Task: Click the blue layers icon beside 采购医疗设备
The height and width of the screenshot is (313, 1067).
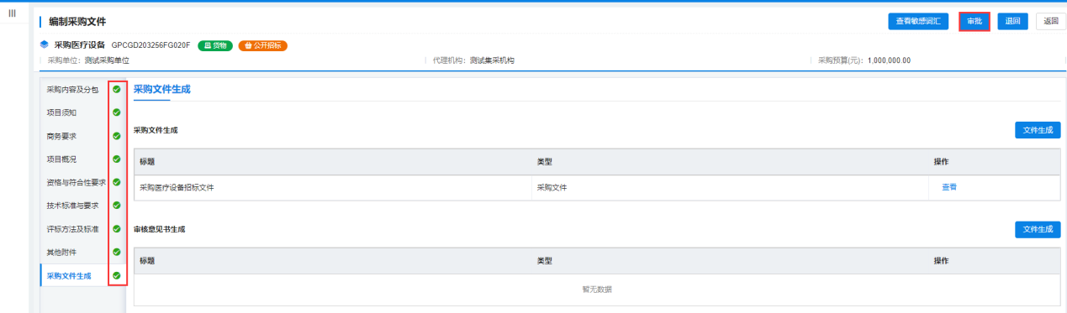Action: point(45,45)
